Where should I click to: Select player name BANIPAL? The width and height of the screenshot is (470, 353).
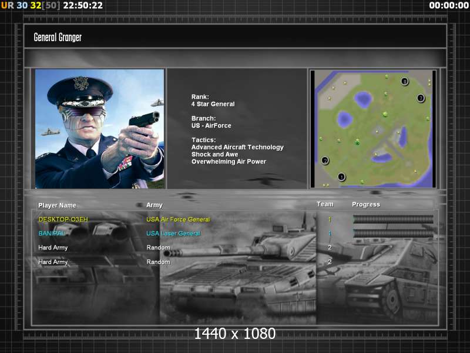click(51, 234)
